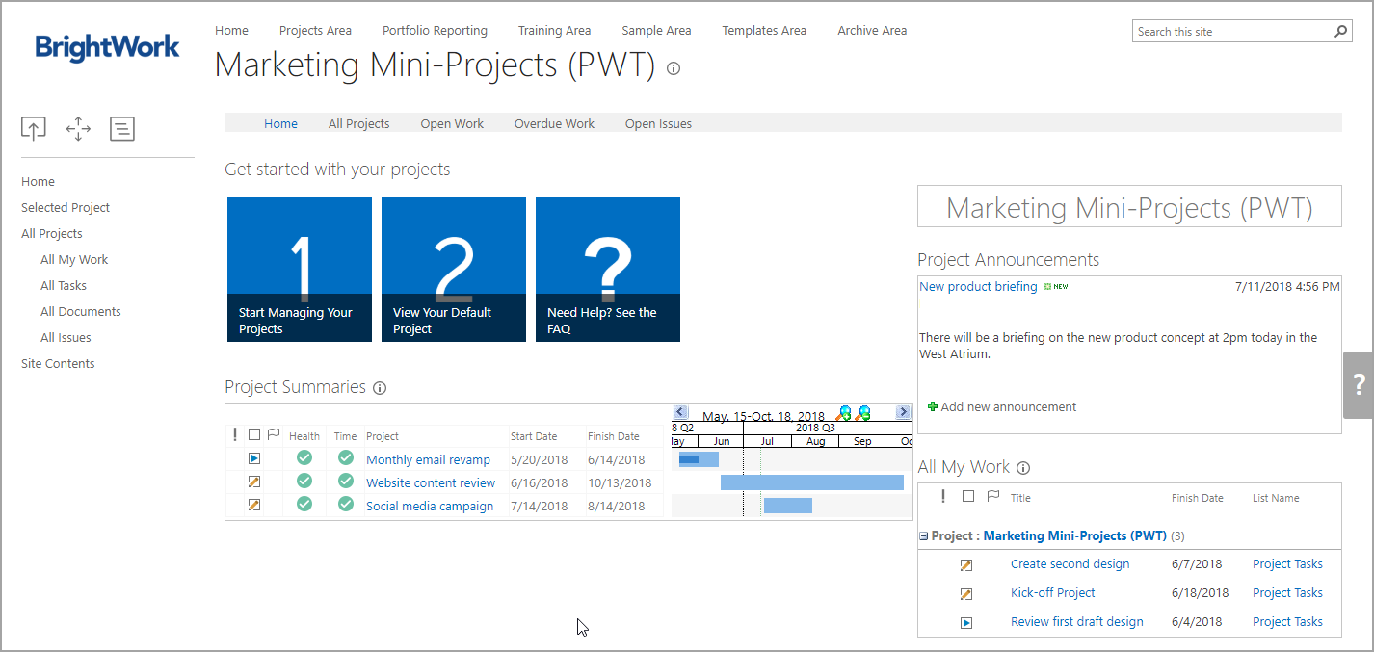This screenshot has height=652, width=1374.
Task: Open the Website content review project link
Action: click(431, 483)
